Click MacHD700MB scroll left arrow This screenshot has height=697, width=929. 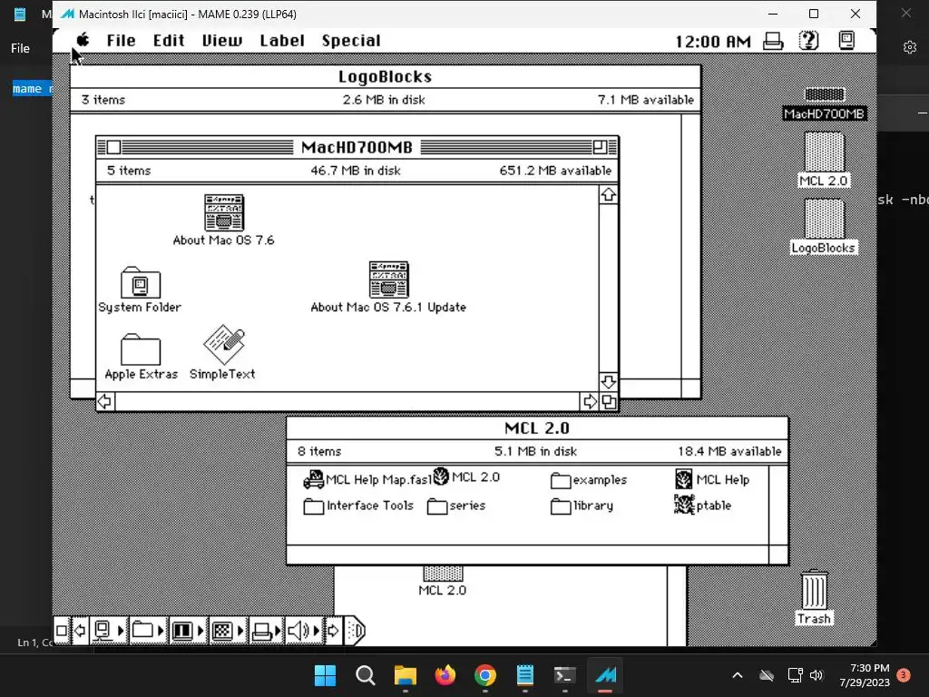pos(105,402)
